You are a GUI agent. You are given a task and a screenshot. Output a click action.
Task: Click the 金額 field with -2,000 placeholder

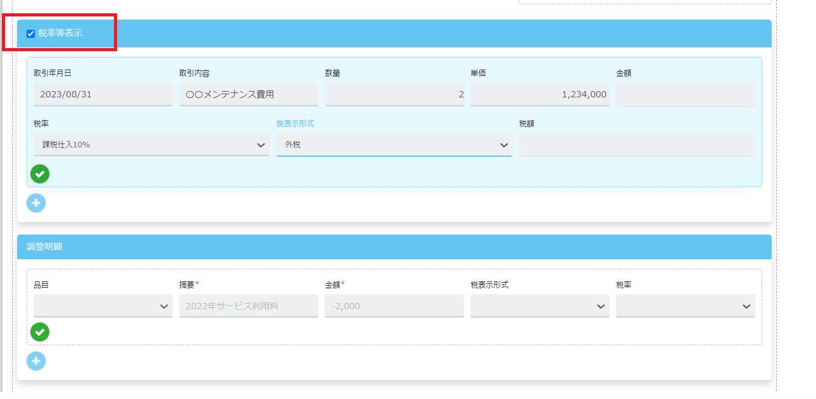394,306
